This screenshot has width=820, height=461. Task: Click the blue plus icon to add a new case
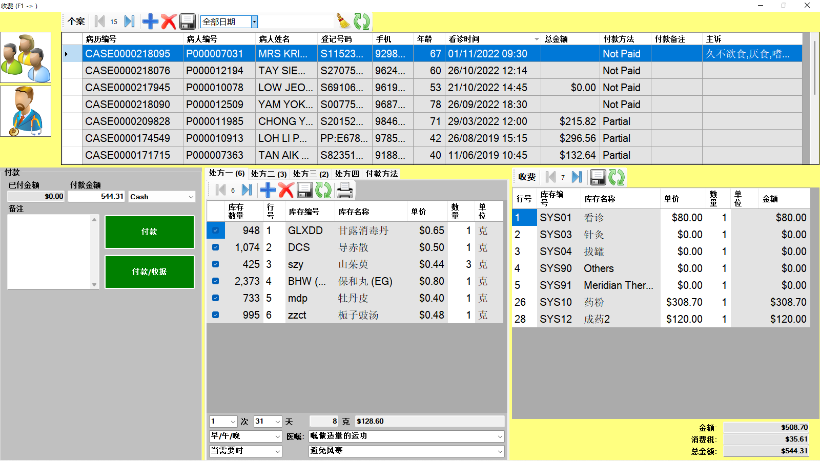(x=150, y=22)
